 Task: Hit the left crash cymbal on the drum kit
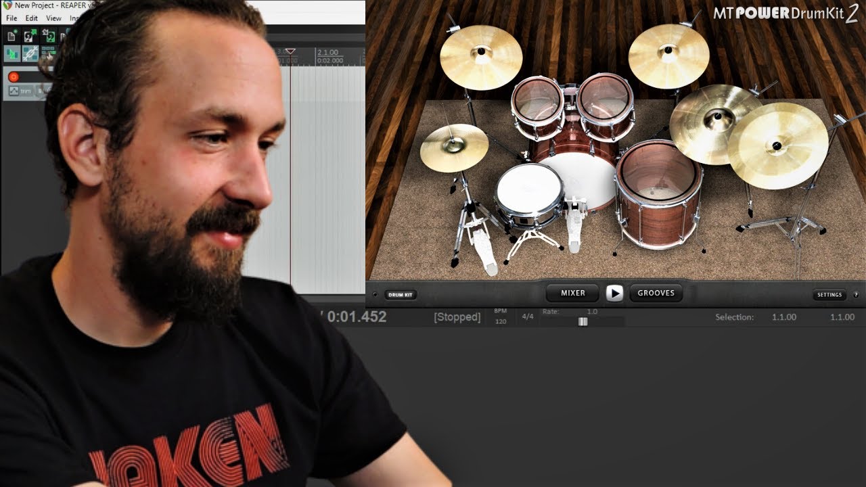tap(481, 57)
